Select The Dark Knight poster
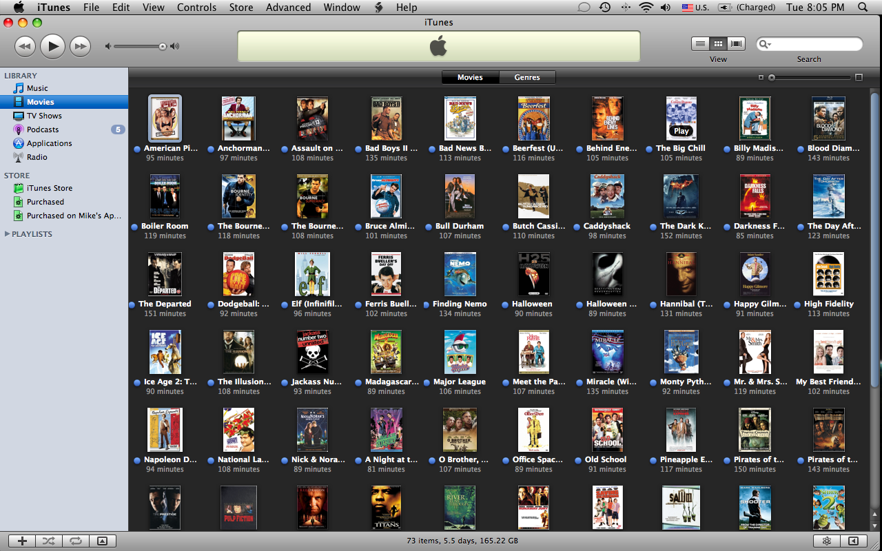The width and height of the screenshot is (882, 551). coord(681,196)
